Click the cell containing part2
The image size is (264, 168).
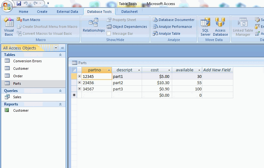pyautogui.click(x=127, y=83)
